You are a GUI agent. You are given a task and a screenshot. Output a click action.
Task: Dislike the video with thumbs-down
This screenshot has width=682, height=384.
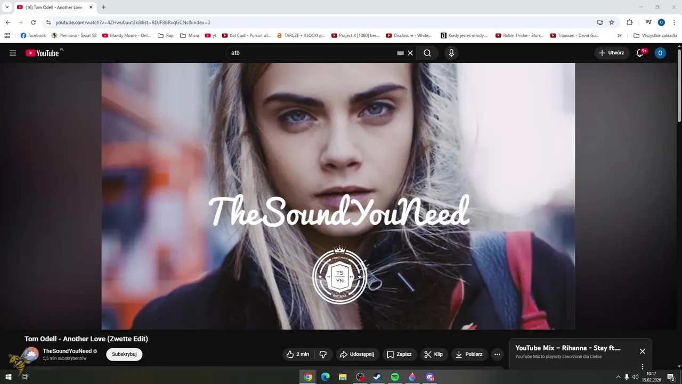pos(323,354)
